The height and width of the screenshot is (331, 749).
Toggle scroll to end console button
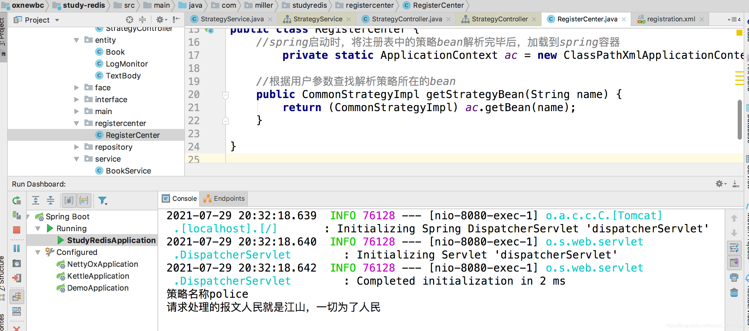tap(734, 263)
